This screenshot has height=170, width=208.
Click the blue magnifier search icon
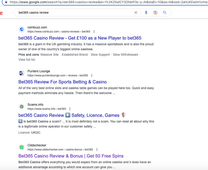point(165,12)
